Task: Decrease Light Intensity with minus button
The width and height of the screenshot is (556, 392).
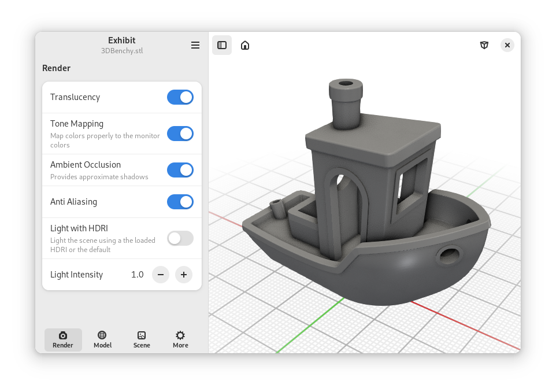Action: tap(161, 275)
